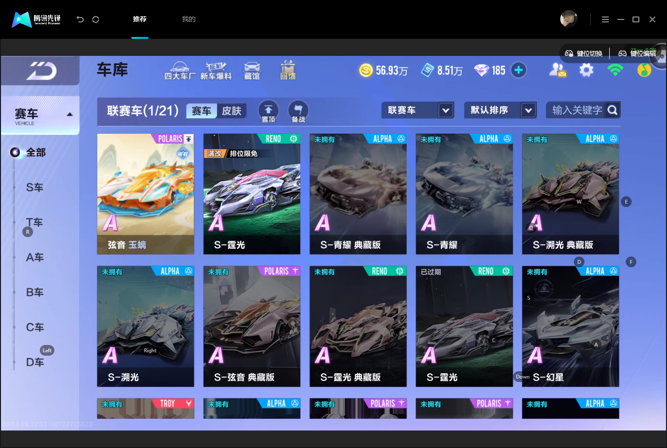Click the 185 diamond count

point(499,71)
